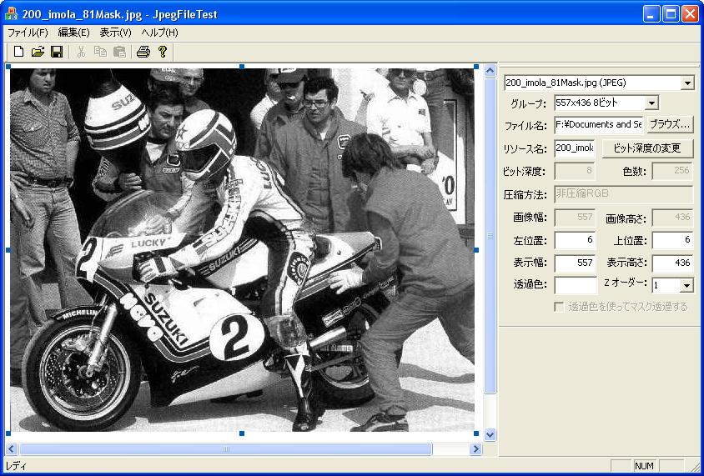This screenshot has width=704, height=476.
Task: Click the Cut scissors icon
Action: pos(81,52)
